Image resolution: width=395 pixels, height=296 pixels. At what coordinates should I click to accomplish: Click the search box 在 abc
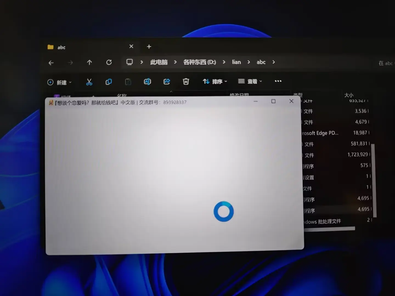click(386, 63)
